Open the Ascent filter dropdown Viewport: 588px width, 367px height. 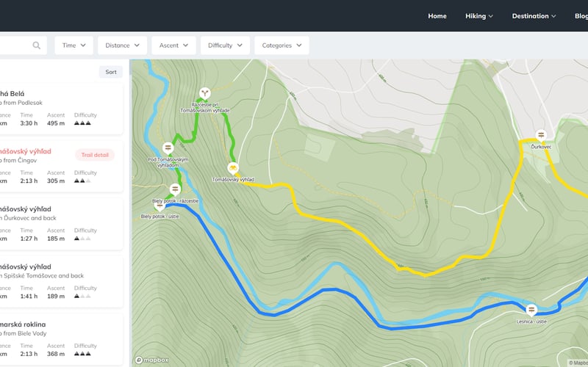click(173, 46)
